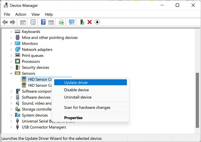The height and width of the screenshot is (142, 201).
Task: Click the Software components icon
Action: 18,91
